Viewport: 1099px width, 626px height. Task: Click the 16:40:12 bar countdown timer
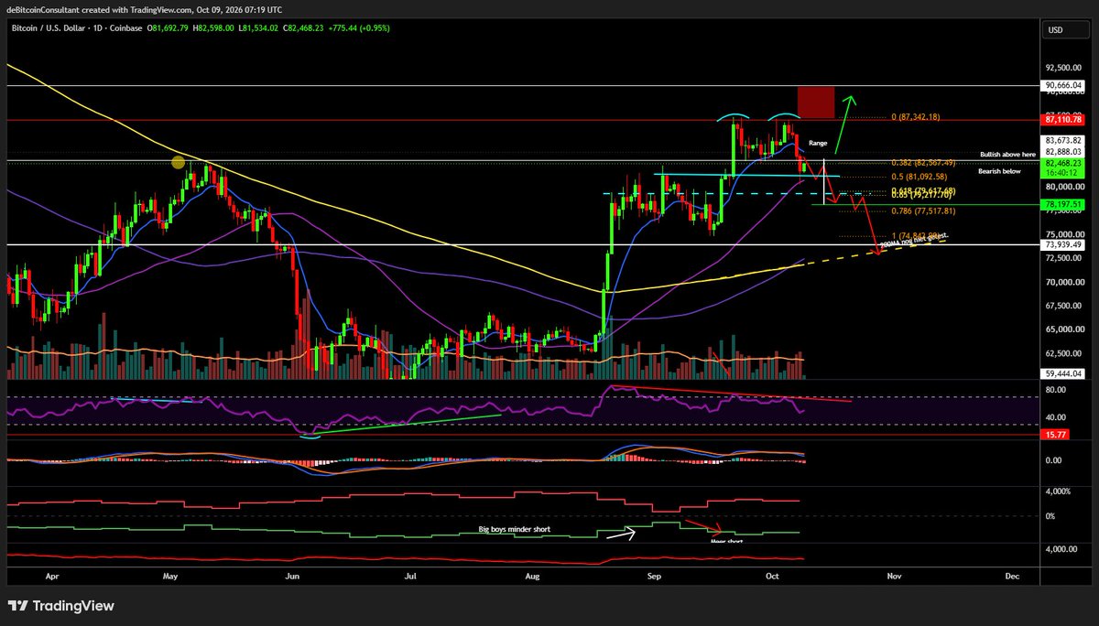click(1063, 171)
